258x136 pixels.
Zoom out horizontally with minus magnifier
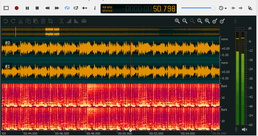pyautogui.click(x=185, y=21)
